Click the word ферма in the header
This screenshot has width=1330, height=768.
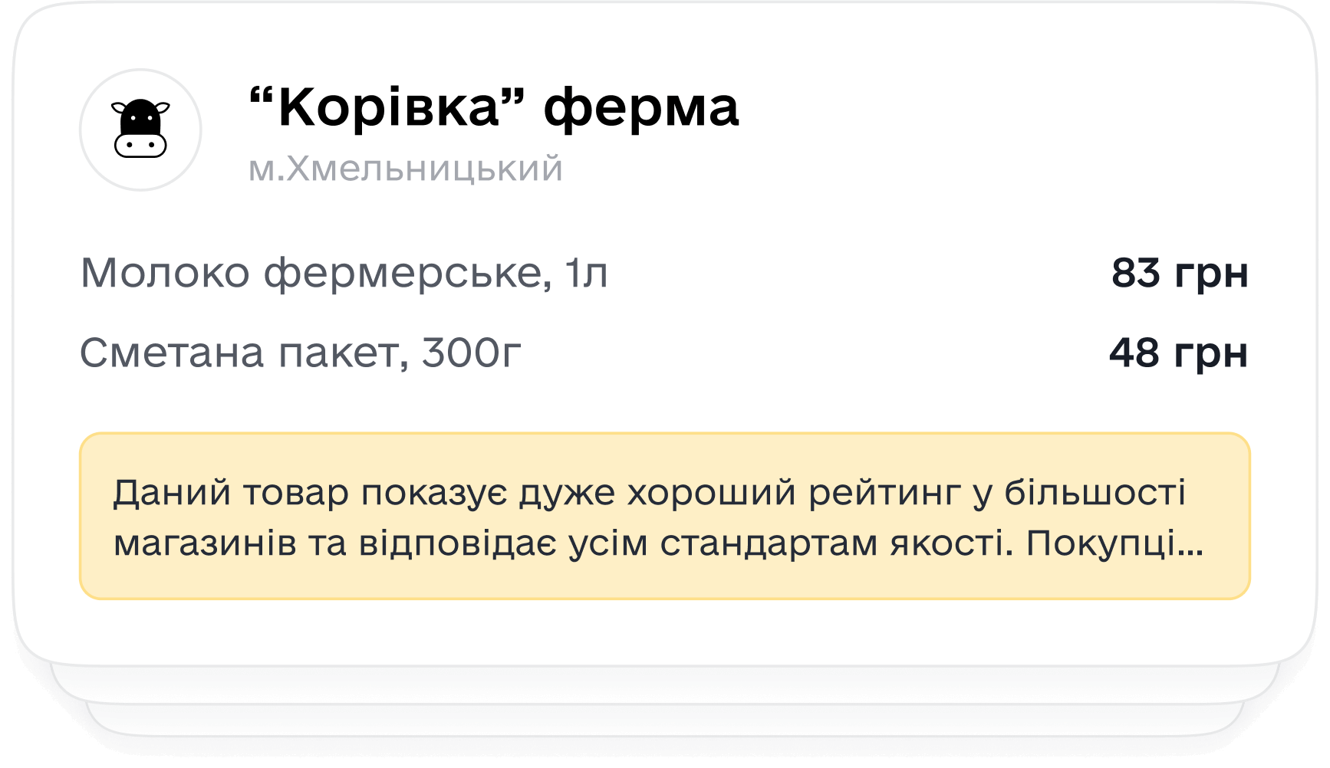(641, 109)
